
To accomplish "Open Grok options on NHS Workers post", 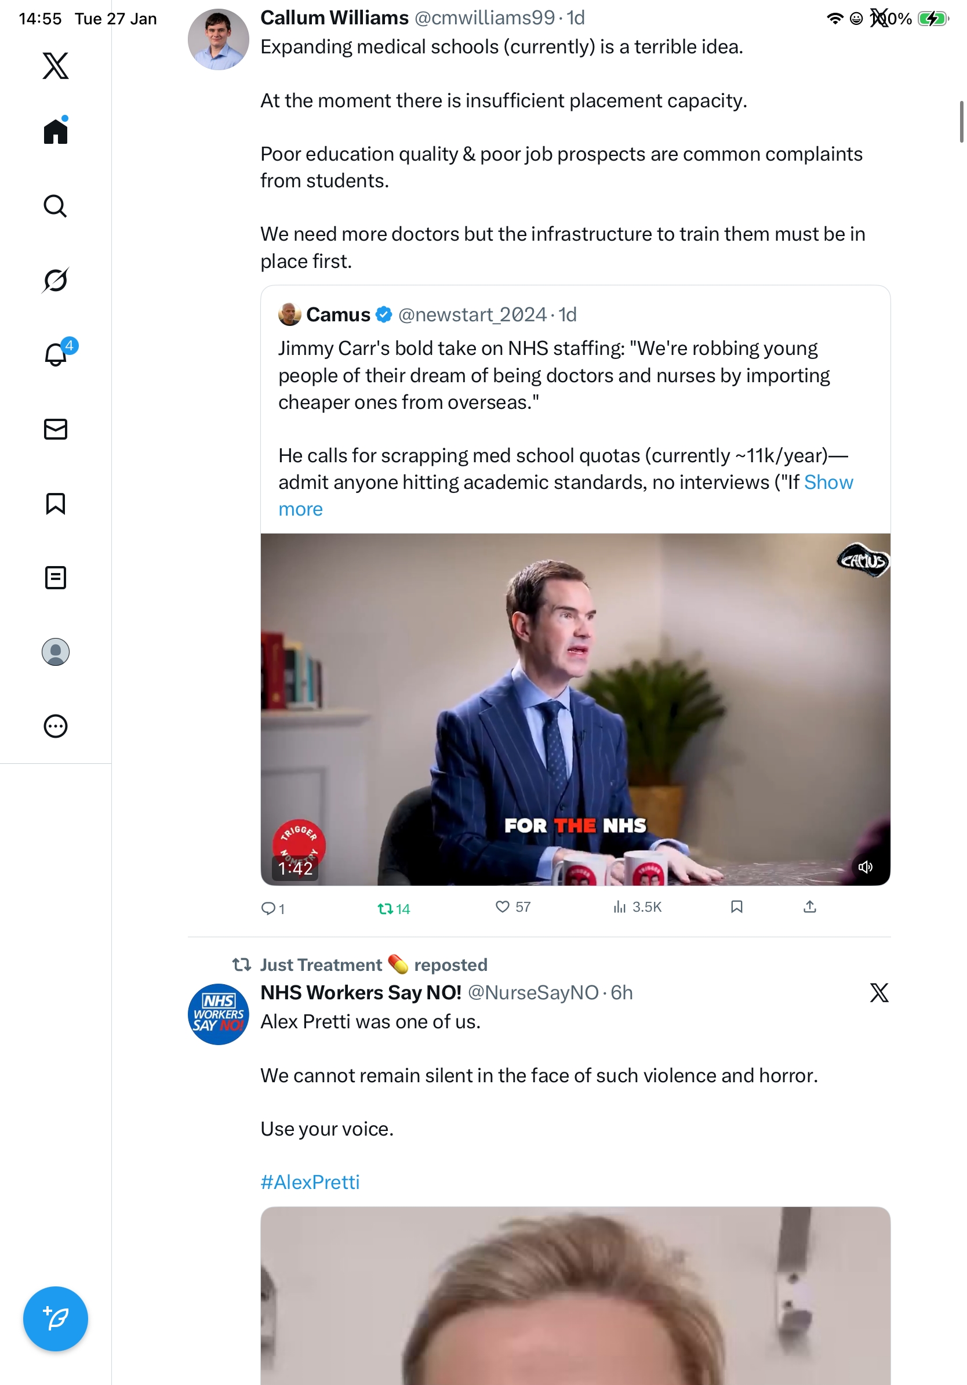I will (879, 993).
